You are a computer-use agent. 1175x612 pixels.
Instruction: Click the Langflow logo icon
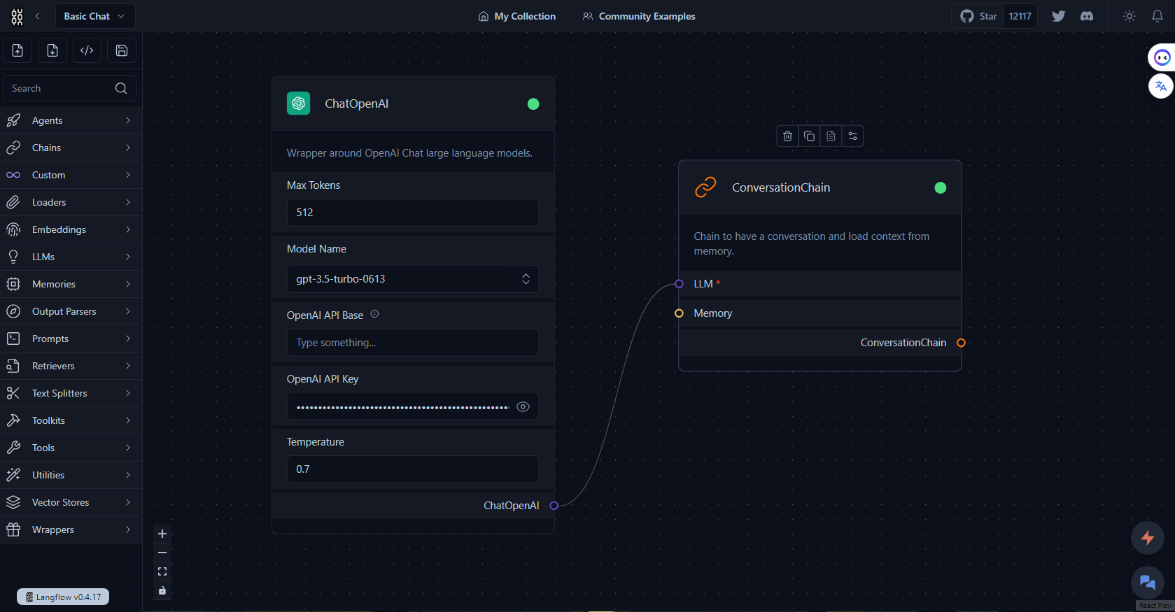pos(17,16)
